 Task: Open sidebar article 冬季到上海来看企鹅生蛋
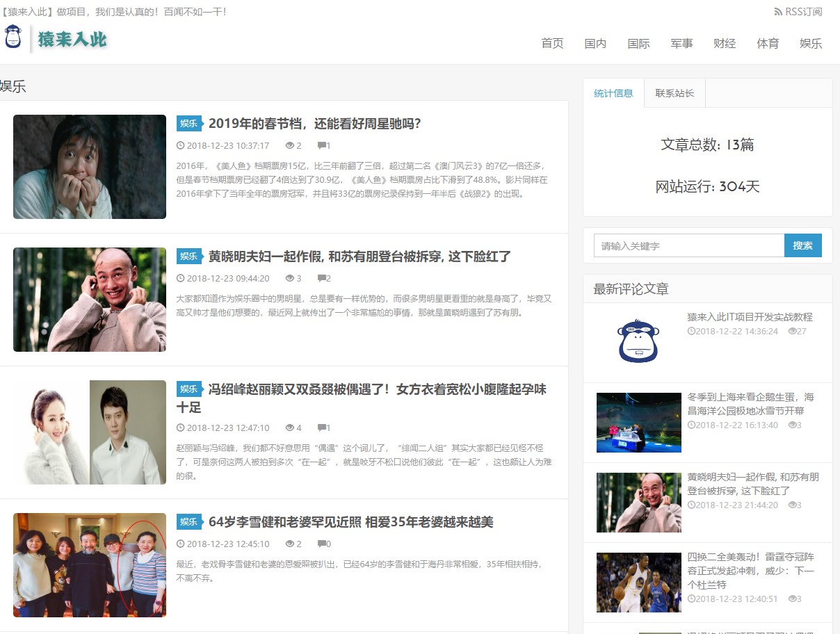(752, 404)
